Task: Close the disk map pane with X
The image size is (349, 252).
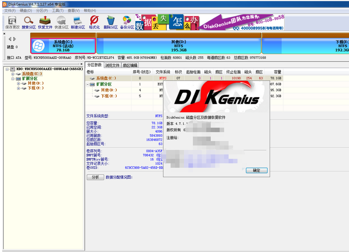Action: tap(4, 34)
